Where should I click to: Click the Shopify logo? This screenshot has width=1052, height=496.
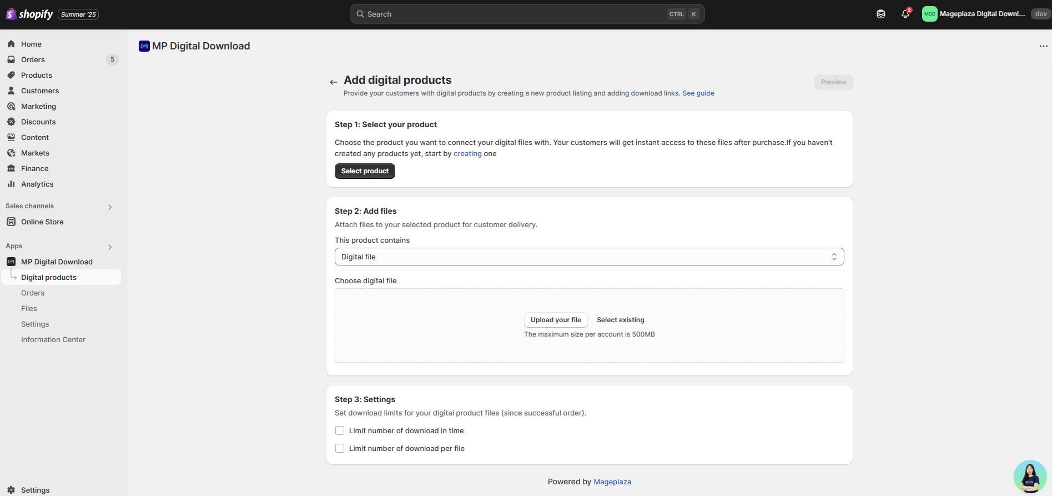click(29, 14)
